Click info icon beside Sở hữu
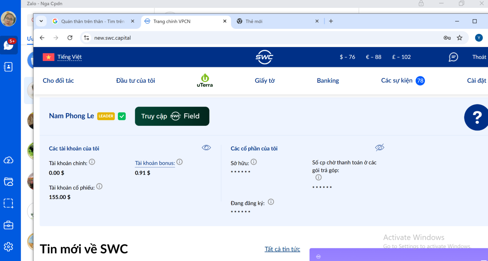Image resolution: width=488 pixels, height=261 pixels. tap(254, 162)
